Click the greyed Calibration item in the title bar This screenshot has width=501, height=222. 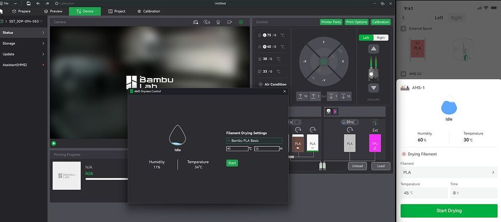point(64,3)
